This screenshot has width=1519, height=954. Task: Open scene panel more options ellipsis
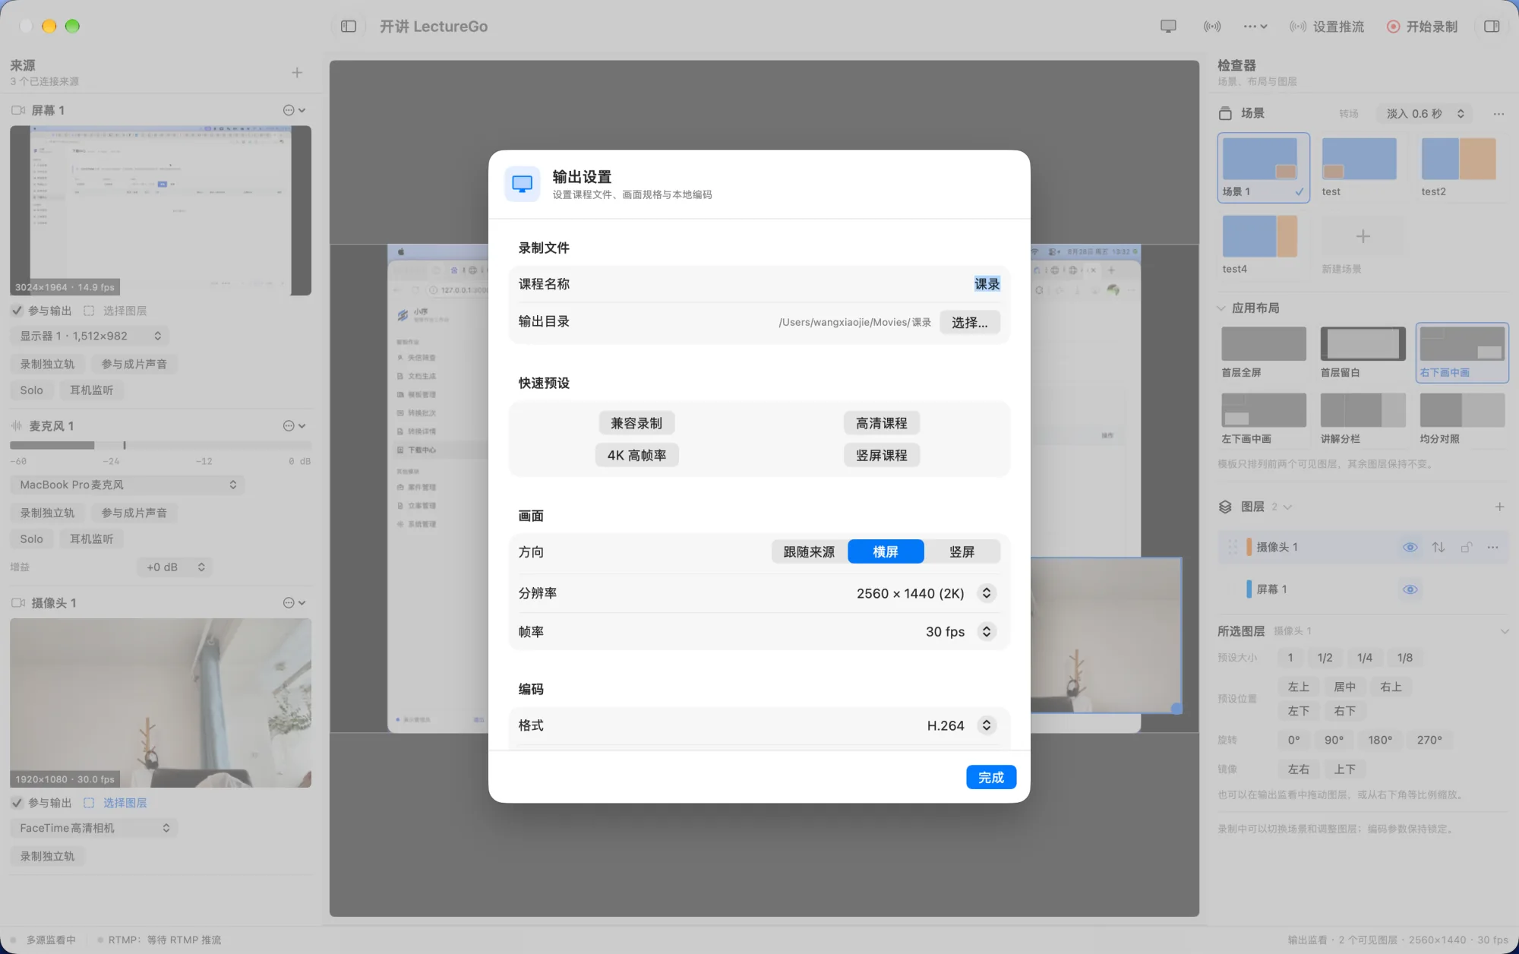coord(1498,114)
